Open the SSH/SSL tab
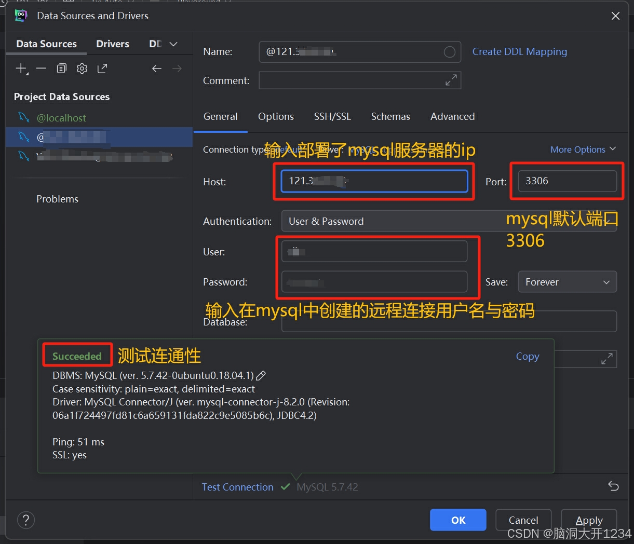Image resolution: width=634 pixels, height=544 pixels. point(332,117)
